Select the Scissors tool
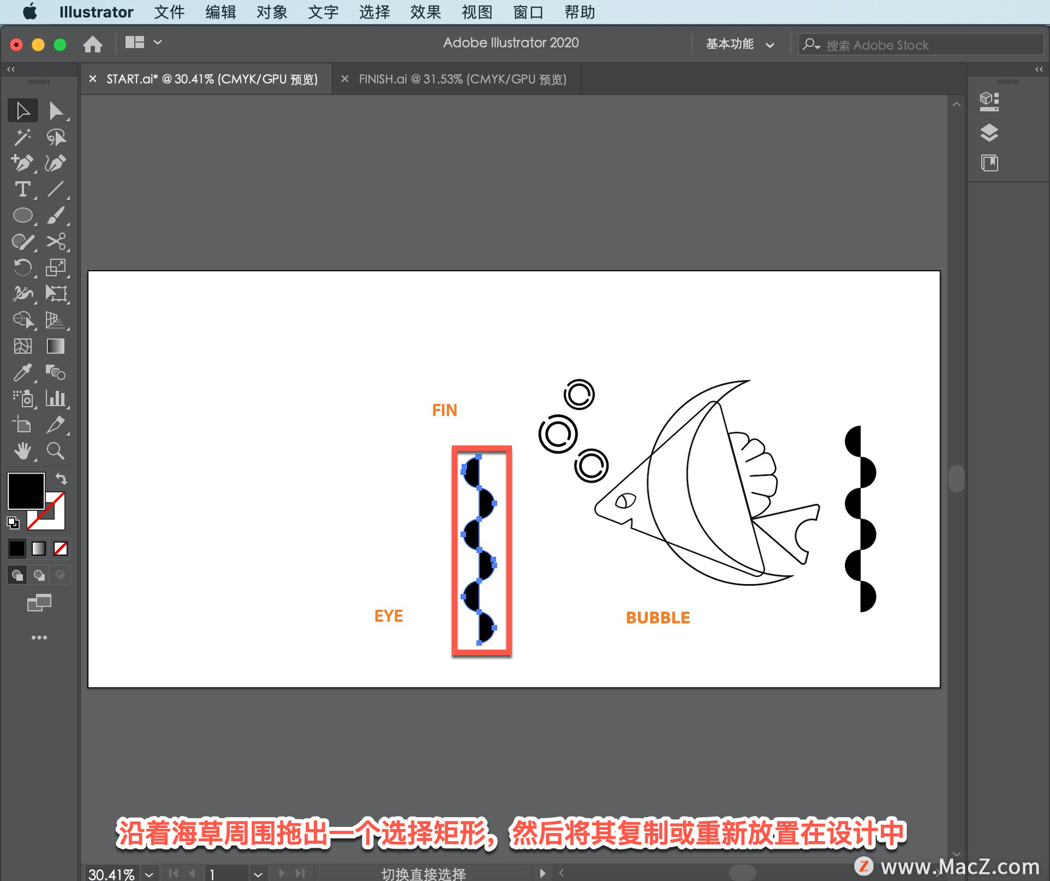This screenshot has width=1050, height=881. click(x=56, y=242)
